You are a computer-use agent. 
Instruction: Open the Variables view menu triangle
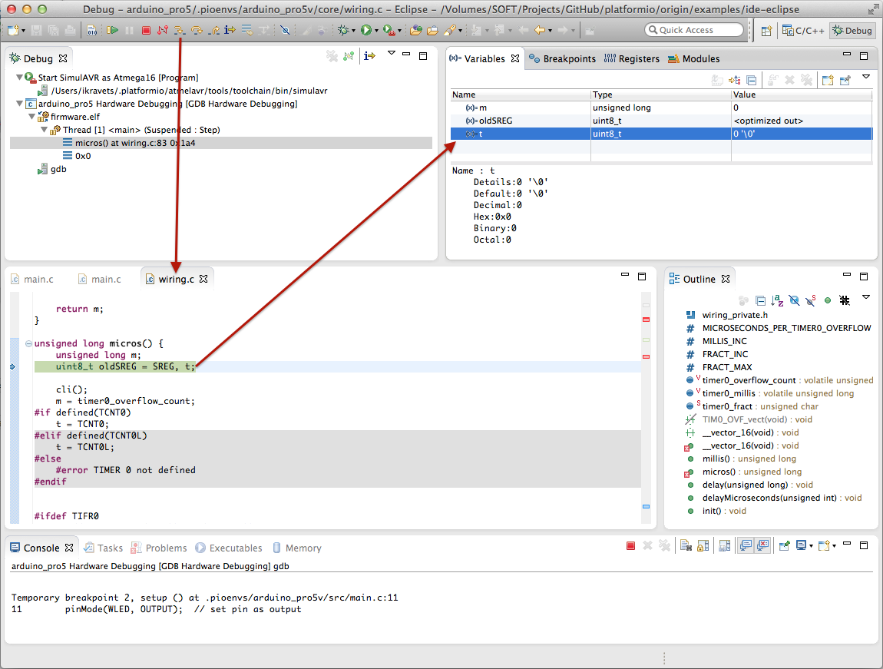866,77
